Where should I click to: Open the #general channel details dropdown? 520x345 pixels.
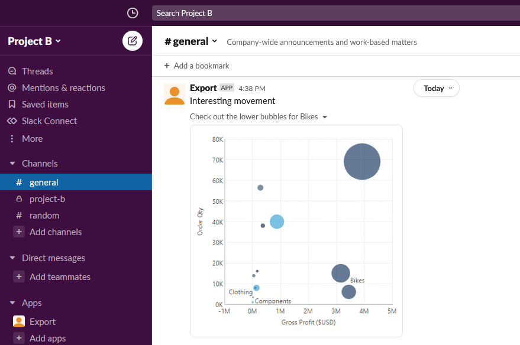(x=190, y=41)
